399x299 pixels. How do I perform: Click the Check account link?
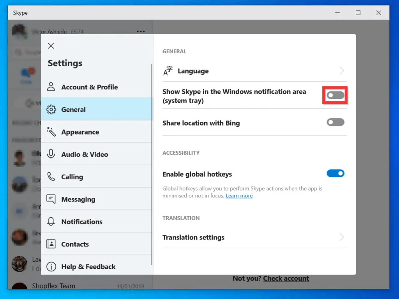(x=286, y=278)
